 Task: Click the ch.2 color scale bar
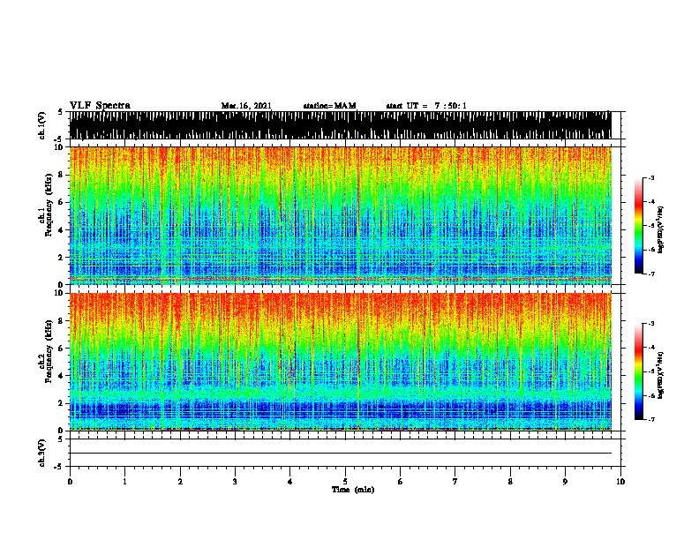(639, 371)
